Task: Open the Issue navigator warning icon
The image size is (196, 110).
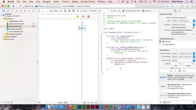Action: (16, 11)
